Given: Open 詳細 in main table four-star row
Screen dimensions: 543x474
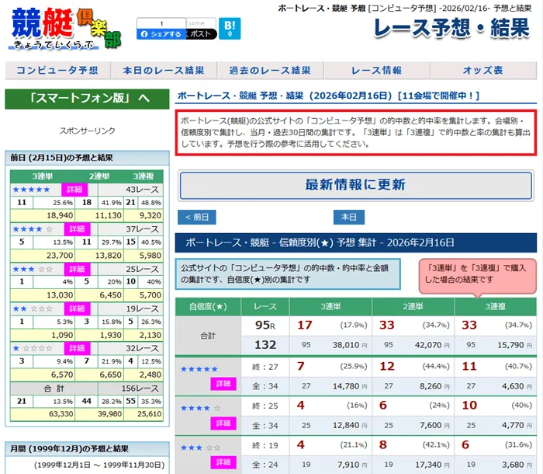Looking at the screenshot, I should 223,423.
